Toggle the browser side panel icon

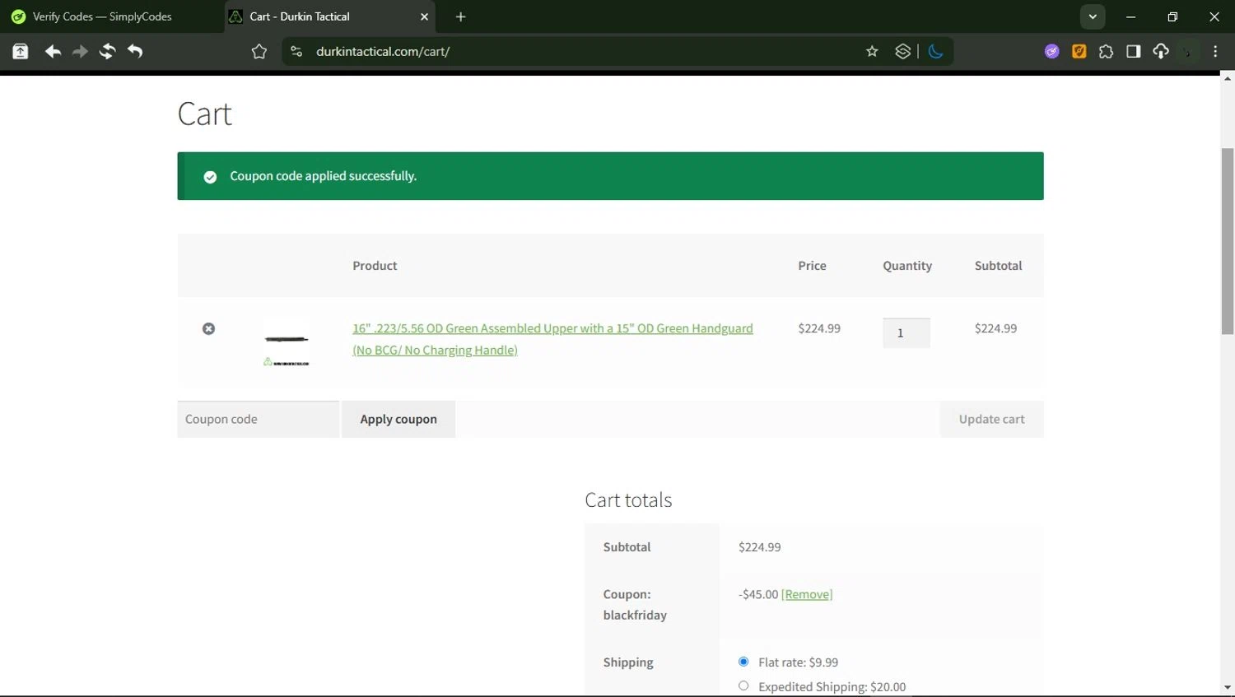point(1133,51)
